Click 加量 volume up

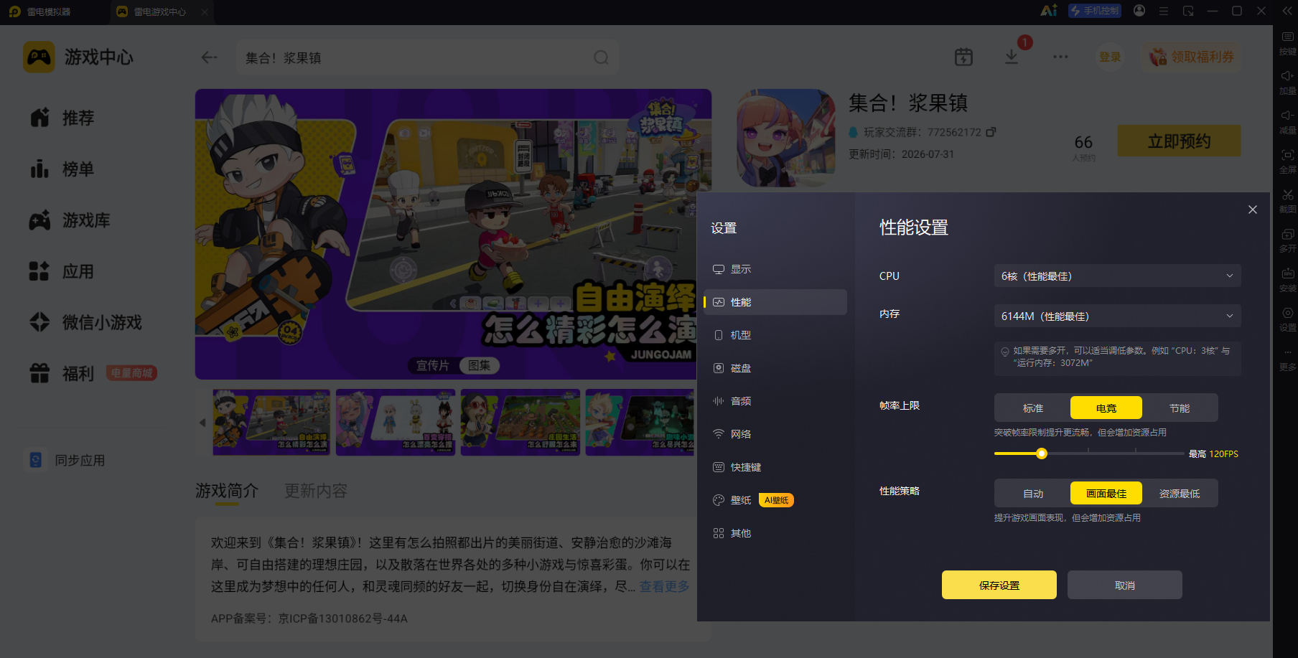pyautogui.click(x=1288, y=83)
